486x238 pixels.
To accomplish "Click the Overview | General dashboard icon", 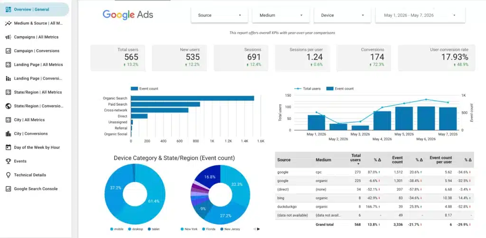I will click(9, 9).
